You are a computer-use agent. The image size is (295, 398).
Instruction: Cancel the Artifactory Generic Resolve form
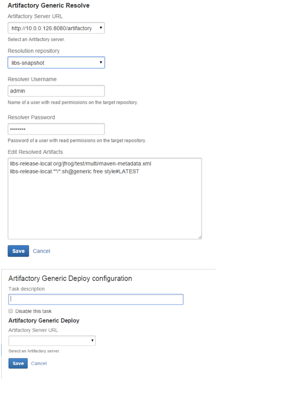tap(41, 251)
